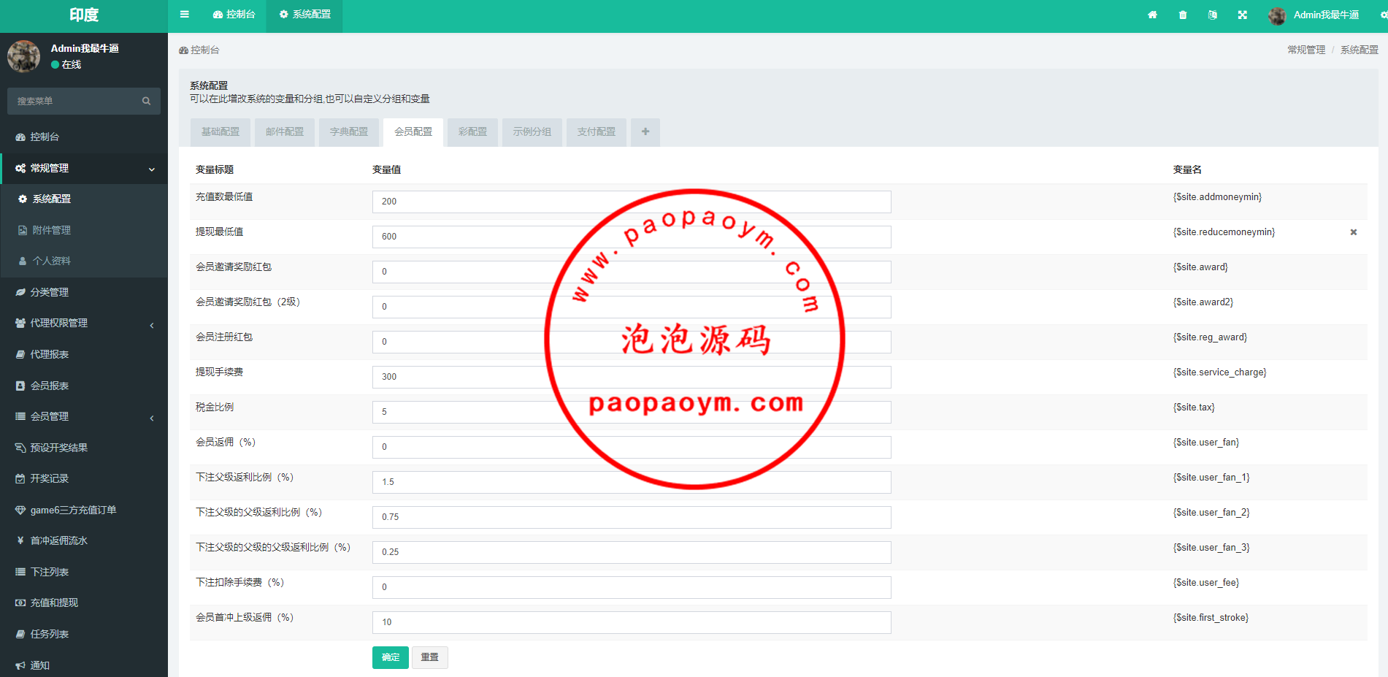Click the Admin我最牛逼 username in top bar

(x=1326, y=15)
